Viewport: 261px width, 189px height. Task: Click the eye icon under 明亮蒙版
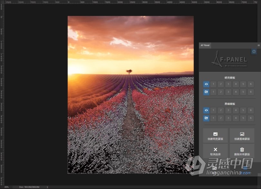(206, 84)
